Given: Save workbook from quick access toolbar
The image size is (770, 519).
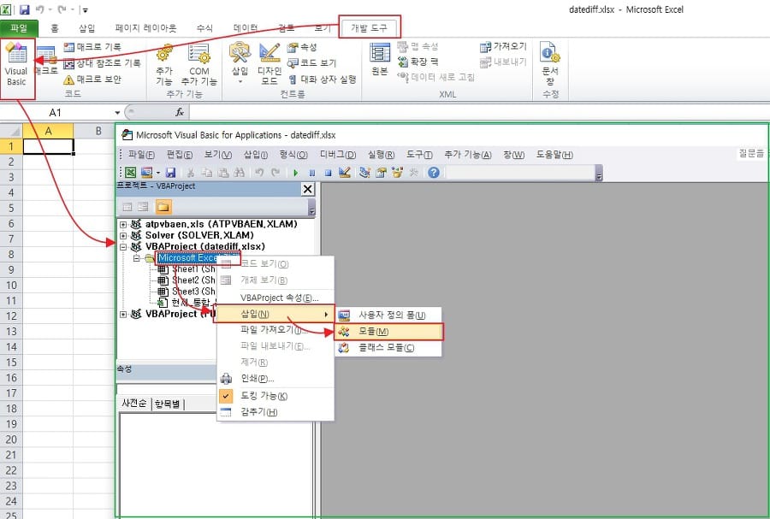Looking at the screenshot, I should tap(24, 9).
